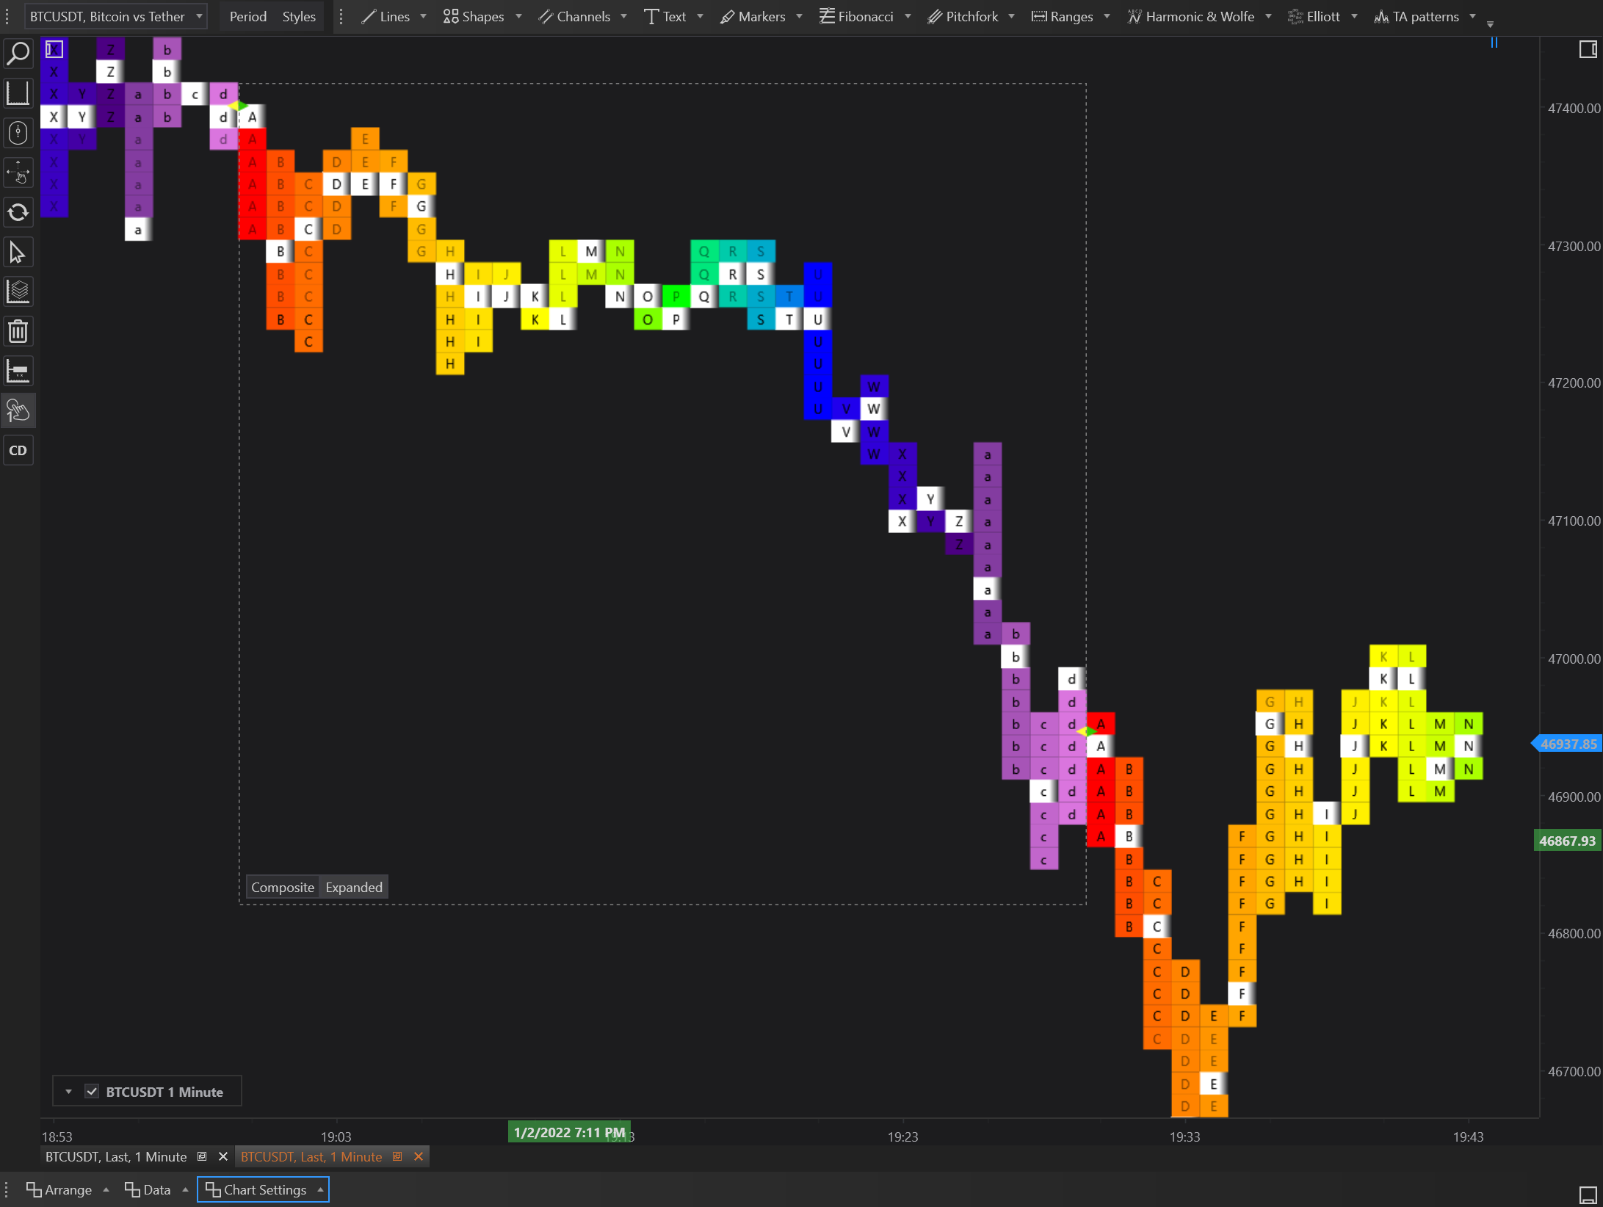The width and height of the screenshot is (1603, 1207).
Task: Switch profile to Composite mode
Action: pos(282,887)
